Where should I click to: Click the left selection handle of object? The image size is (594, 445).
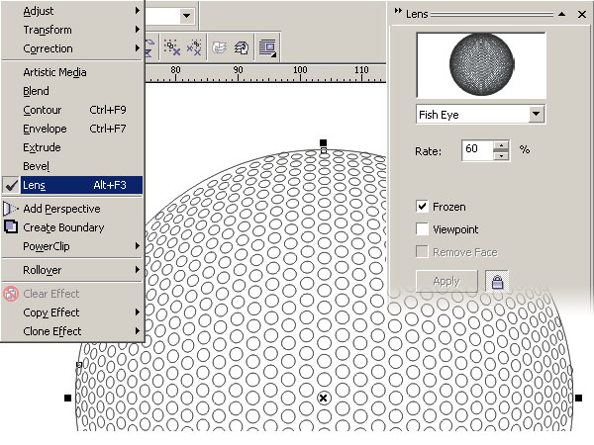tap(67, 398)
